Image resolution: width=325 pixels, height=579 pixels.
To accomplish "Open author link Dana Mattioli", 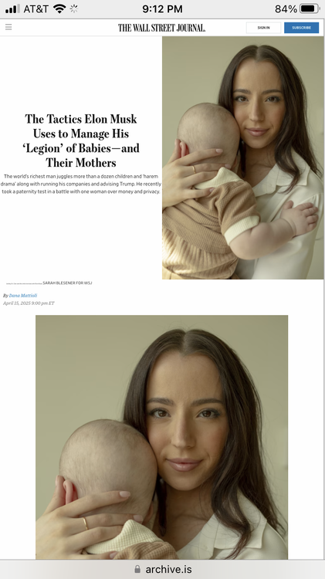I will click(23, 296).
